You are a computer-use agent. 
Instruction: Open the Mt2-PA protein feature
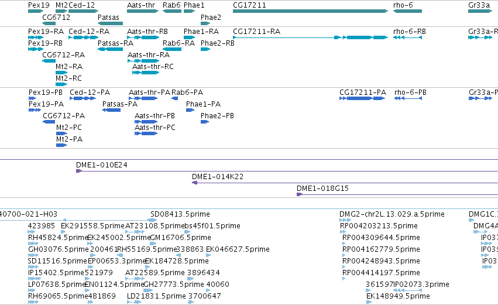[61, 146]
